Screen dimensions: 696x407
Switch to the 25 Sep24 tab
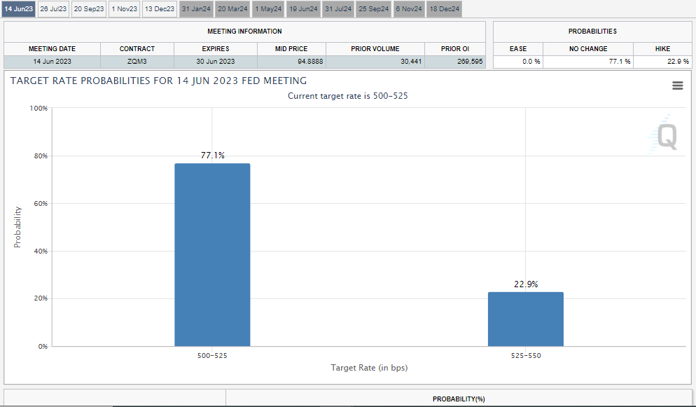(374, 9)
